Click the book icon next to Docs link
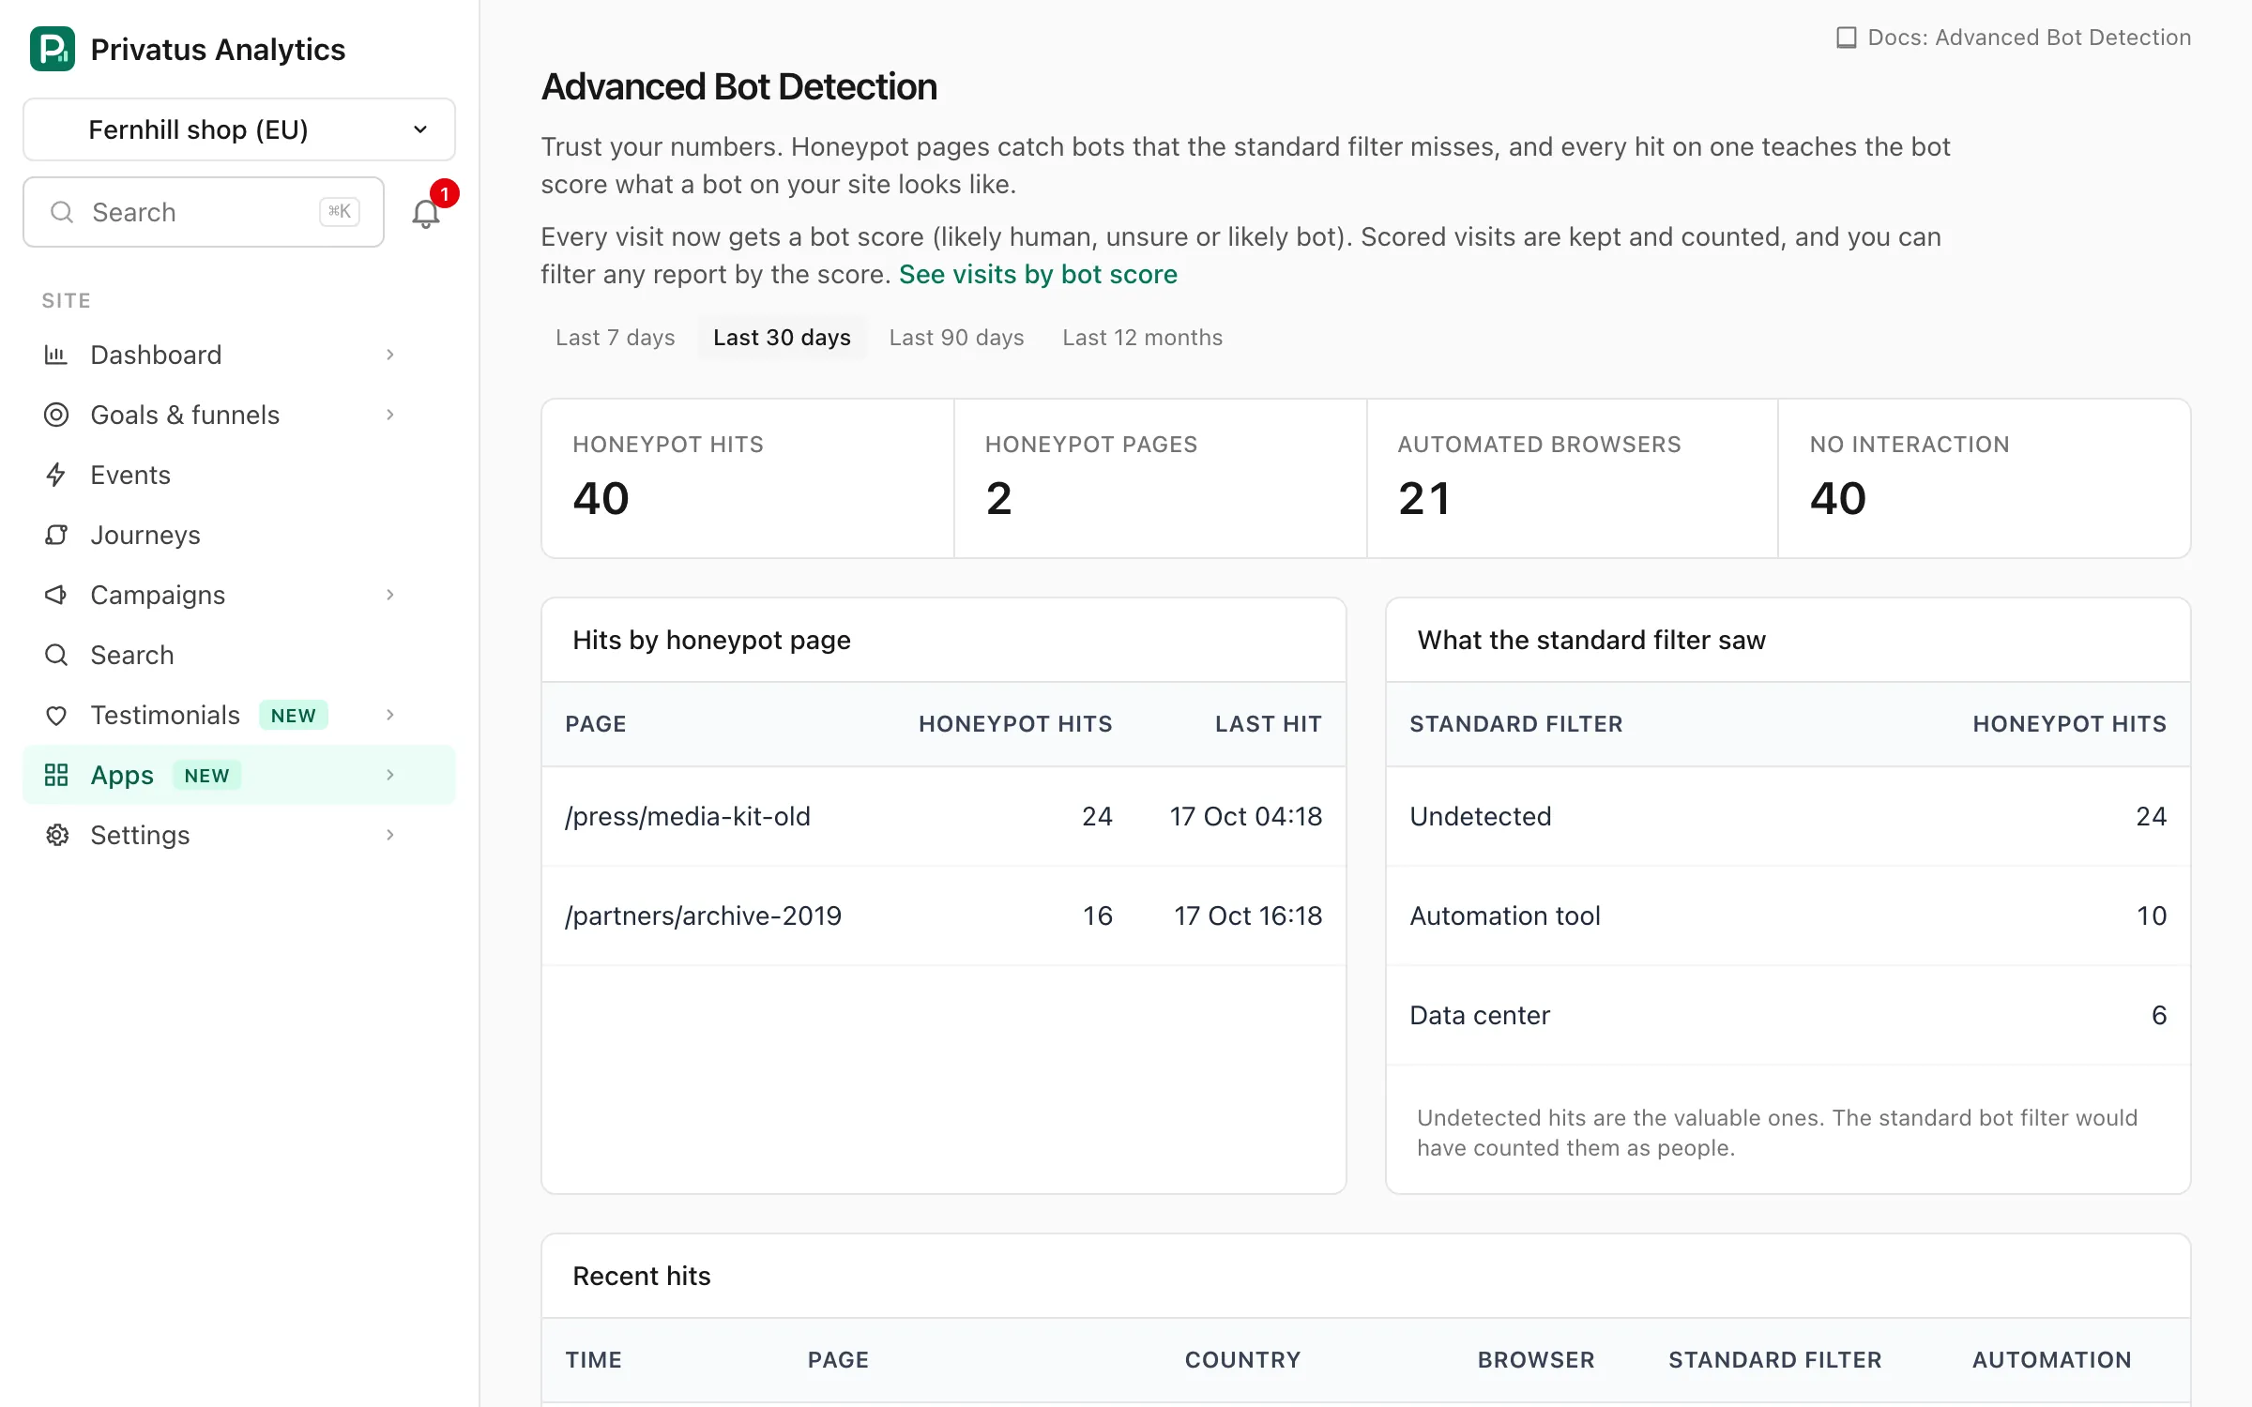This screenshot has height=1407, width=2252. point(1846,38)
